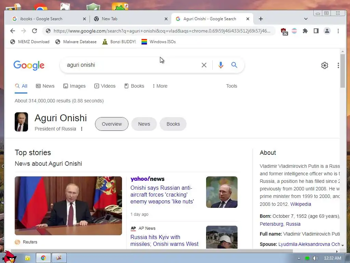Viewport: 350px width, 263px height.
Task: Close the New Tab tab
Action: tap(166, 19)
